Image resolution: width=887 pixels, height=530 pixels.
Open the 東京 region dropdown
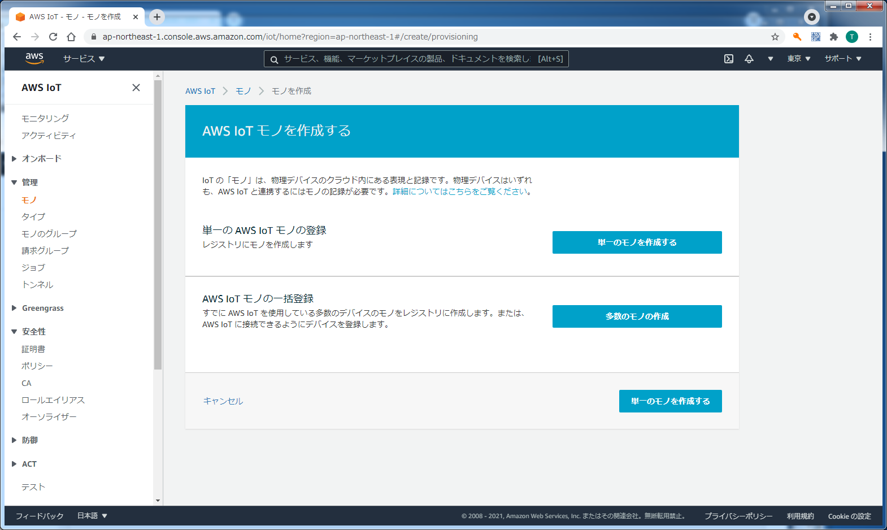click(799, 59)
